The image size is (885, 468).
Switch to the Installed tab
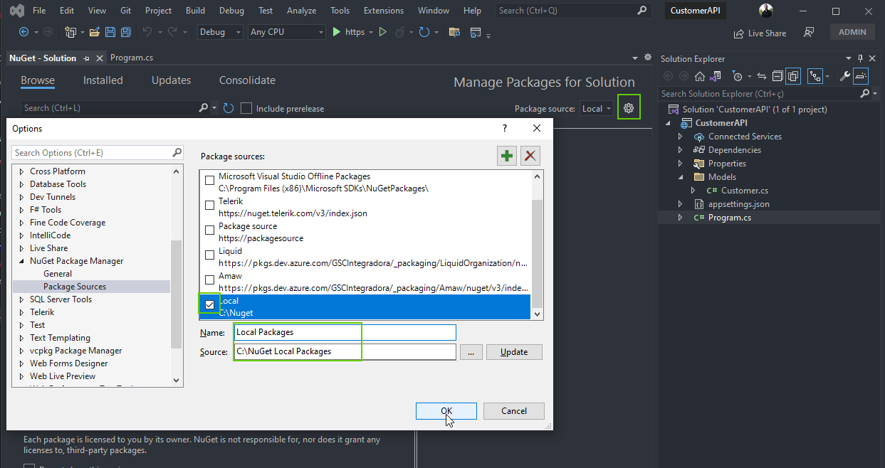(x=103, y=80)
